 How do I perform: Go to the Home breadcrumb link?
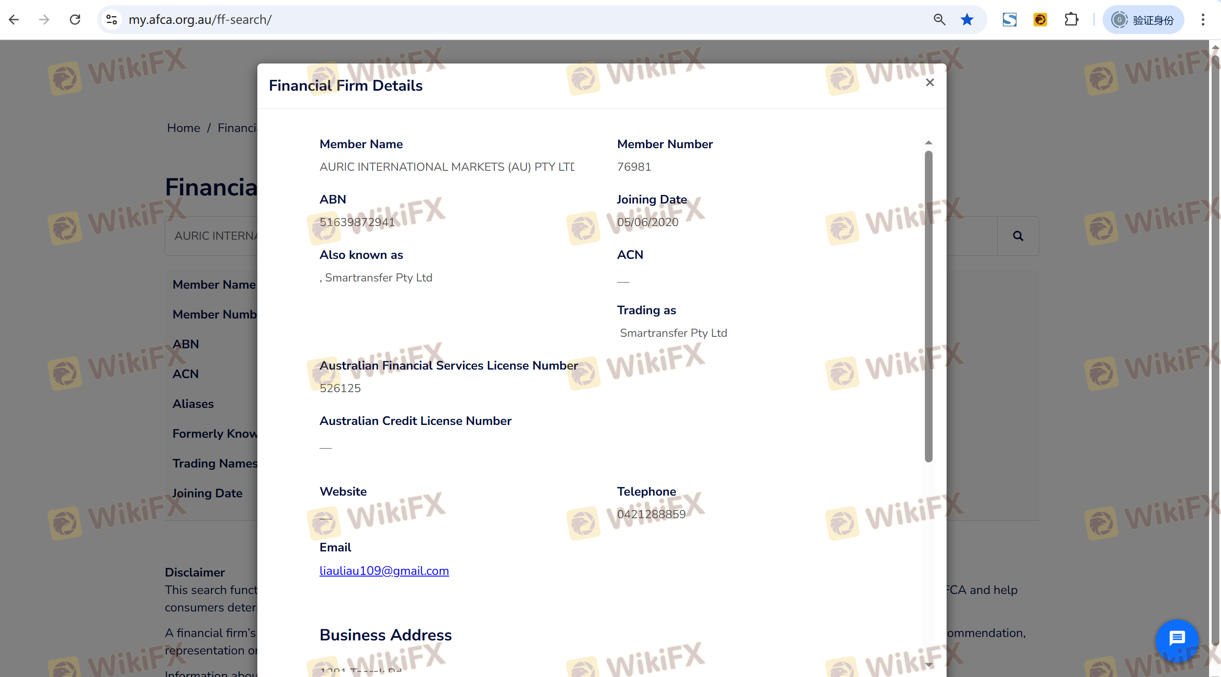point(184,128)
